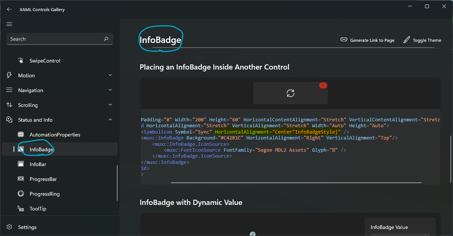453x236 pixels.
Task: Toggle Theme for the gallery
Action: click(422, 40)
